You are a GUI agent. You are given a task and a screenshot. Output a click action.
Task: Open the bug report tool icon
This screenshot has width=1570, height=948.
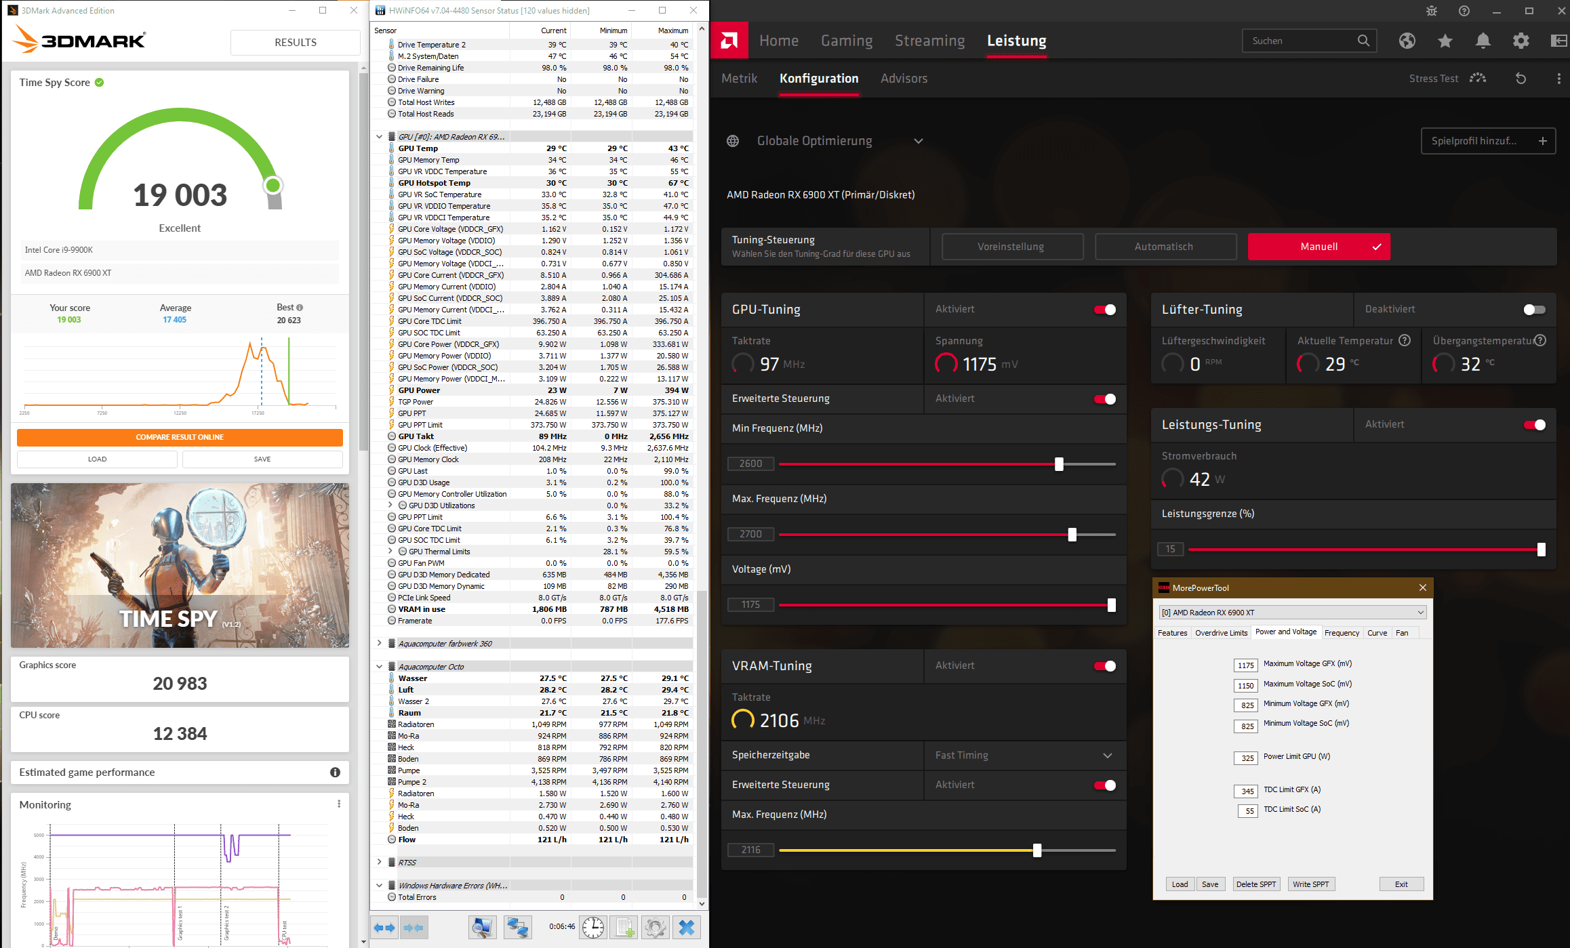1432,11
